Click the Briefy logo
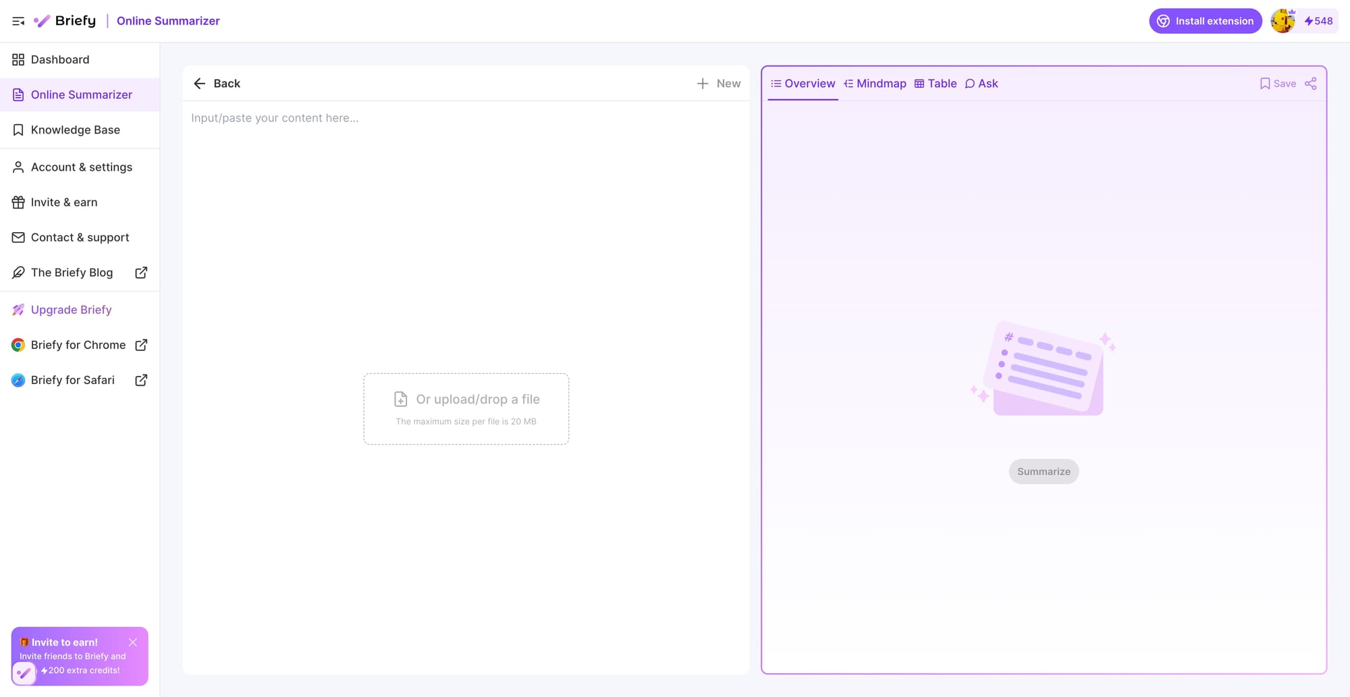The image size is (1350, 697). (x=65, y=21)
